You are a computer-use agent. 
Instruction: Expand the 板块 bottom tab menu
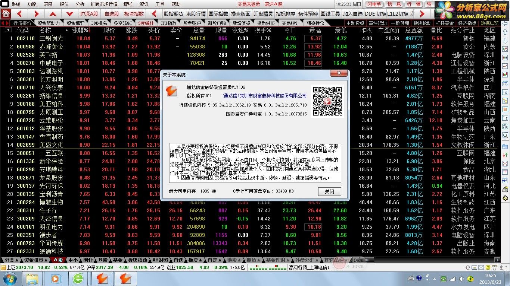195,260
